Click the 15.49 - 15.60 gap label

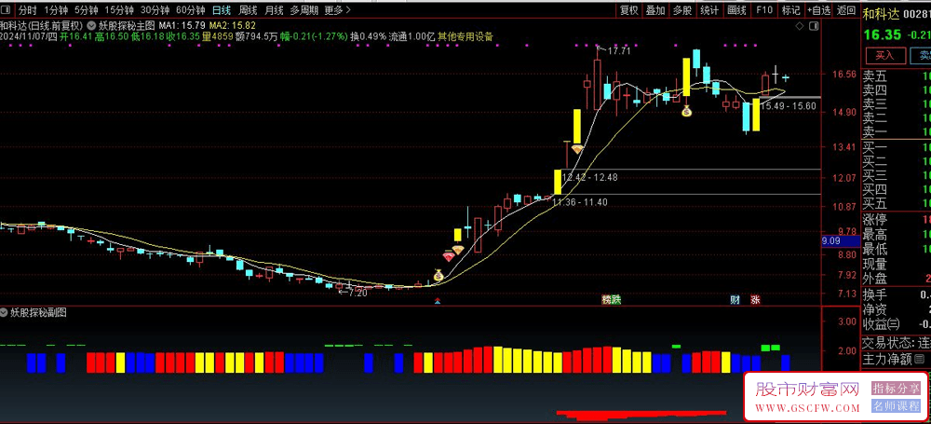pyautogui.click(x=789, y=106)
